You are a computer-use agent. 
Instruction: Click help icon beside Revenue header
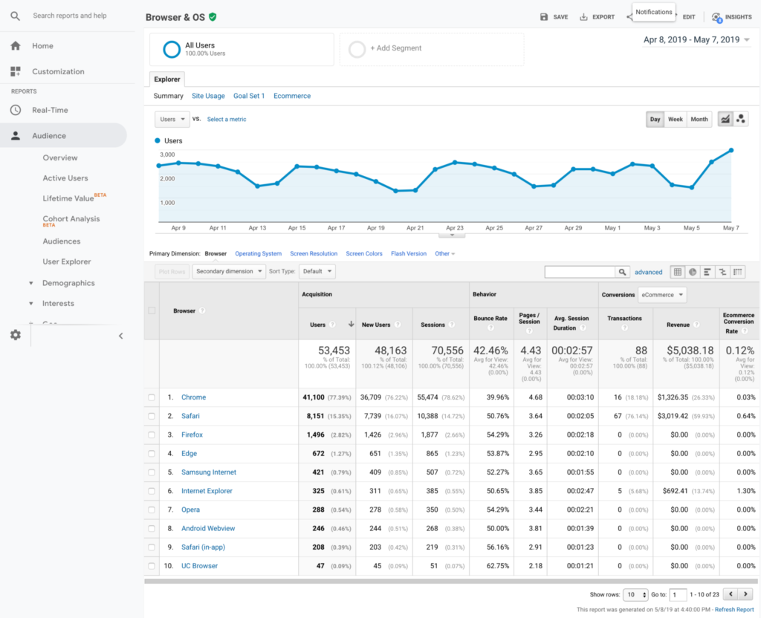(696, 325)
